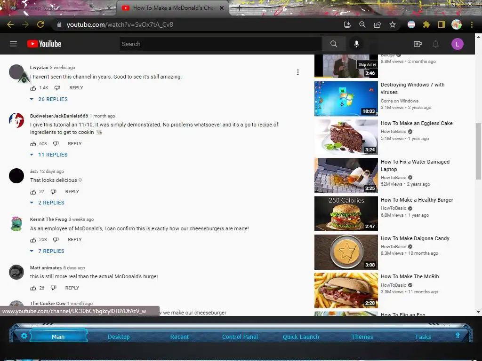Viewport: 482px width, 361px height.
Task: Go to the YouTube home logo
Action: pyautogui.click(x=44, y=44)
